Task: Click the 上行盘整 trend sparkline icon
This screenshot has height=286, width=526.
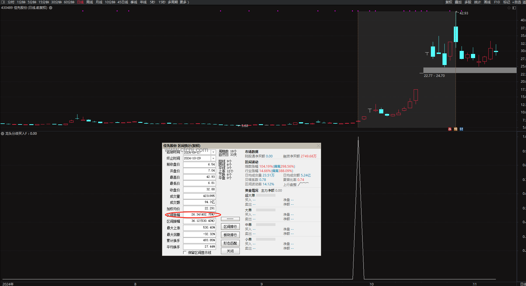Action: pos(303,184)
